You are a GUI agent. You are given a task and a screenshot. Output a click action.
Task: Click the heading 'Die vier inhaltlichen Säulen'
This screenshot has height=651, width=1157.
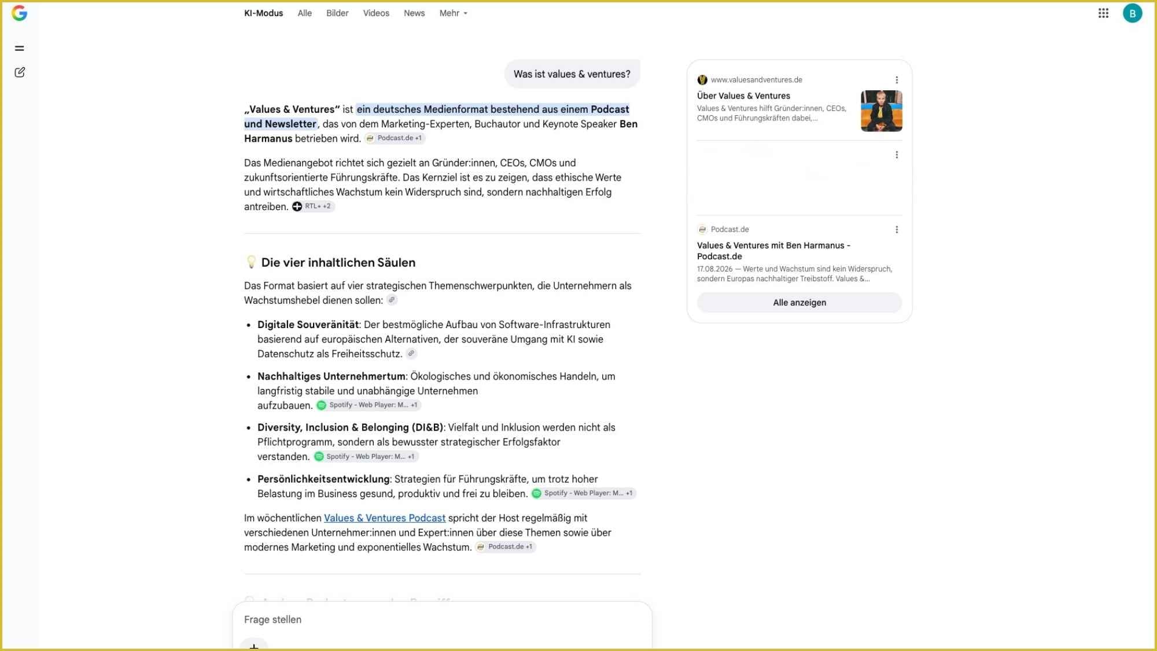(x=338, y=263)
